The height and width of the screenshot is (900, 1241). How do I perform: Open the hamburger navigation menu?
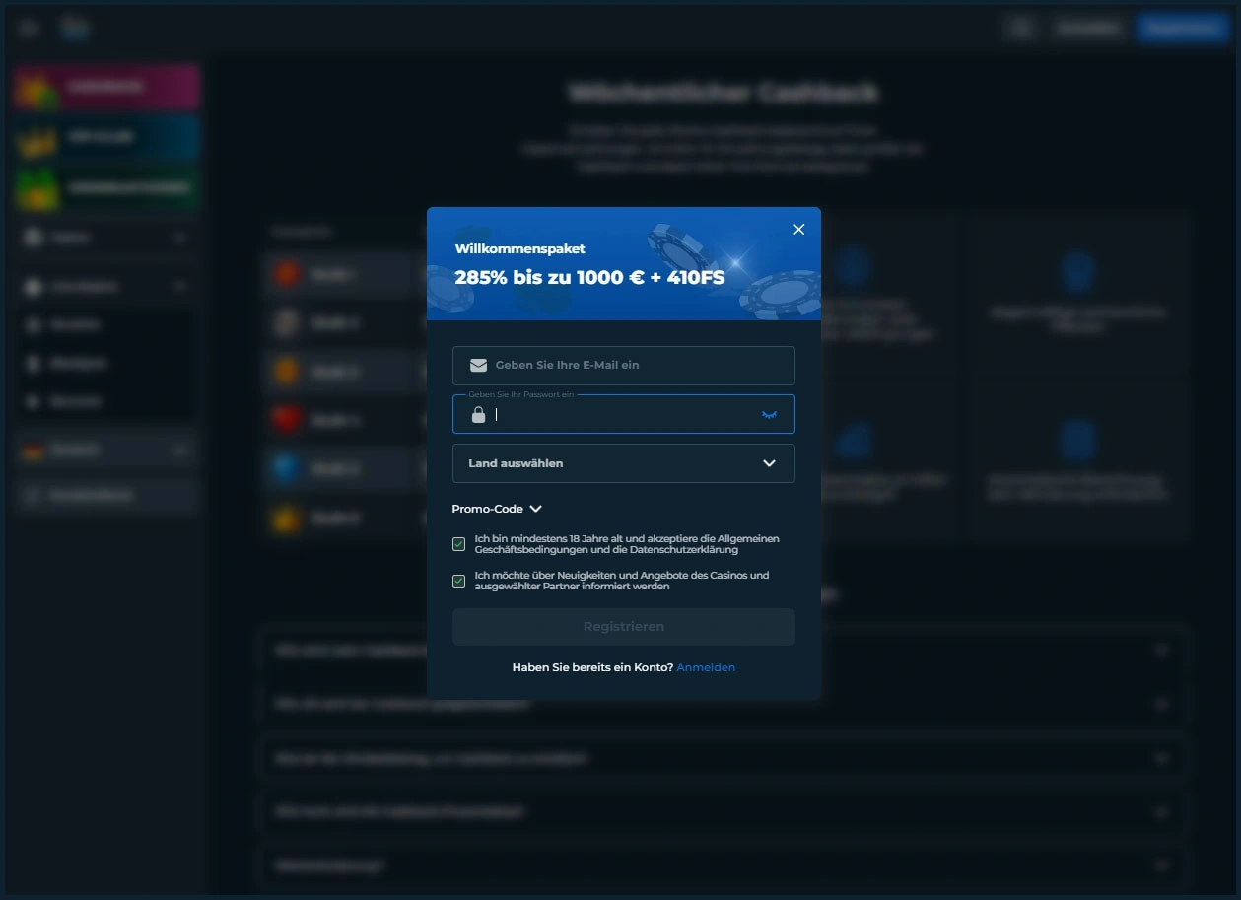click(x=27, y=27)
